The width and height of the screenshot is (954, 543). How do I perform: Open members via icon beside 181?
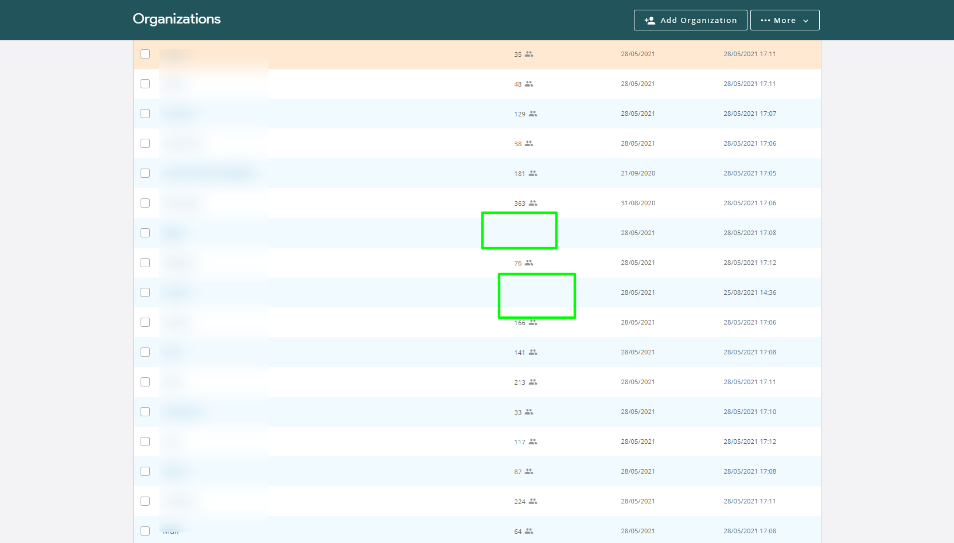tap(533, 173)
